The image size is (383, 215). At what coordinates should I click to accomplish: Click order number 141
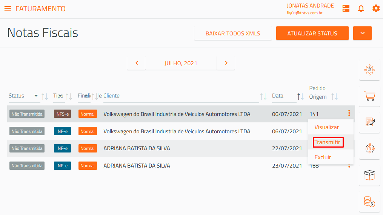(x=314, y=114)
